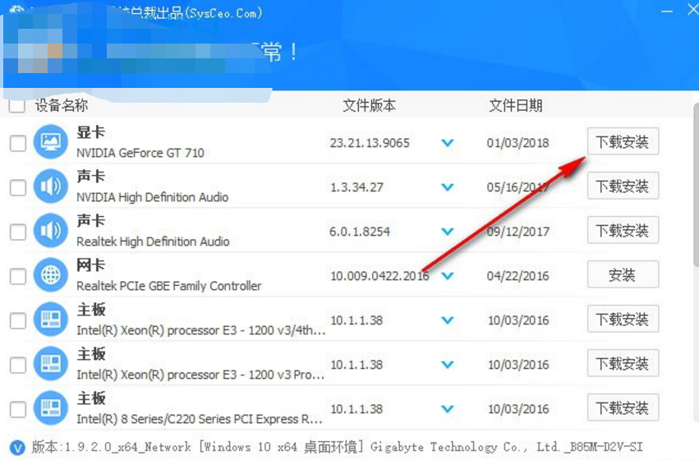The height and width of the screenshot is (460, 699).
Task: Click the motherboard icon for 8 Series/C220 PCI Express
Action: tap(51, 408)
